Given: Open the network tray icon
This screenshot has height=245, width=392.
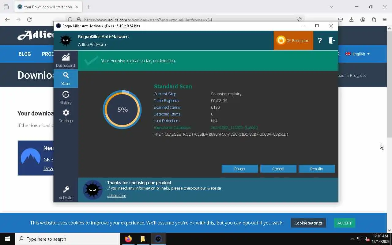Looking at the screenshot, I should 360,239.
